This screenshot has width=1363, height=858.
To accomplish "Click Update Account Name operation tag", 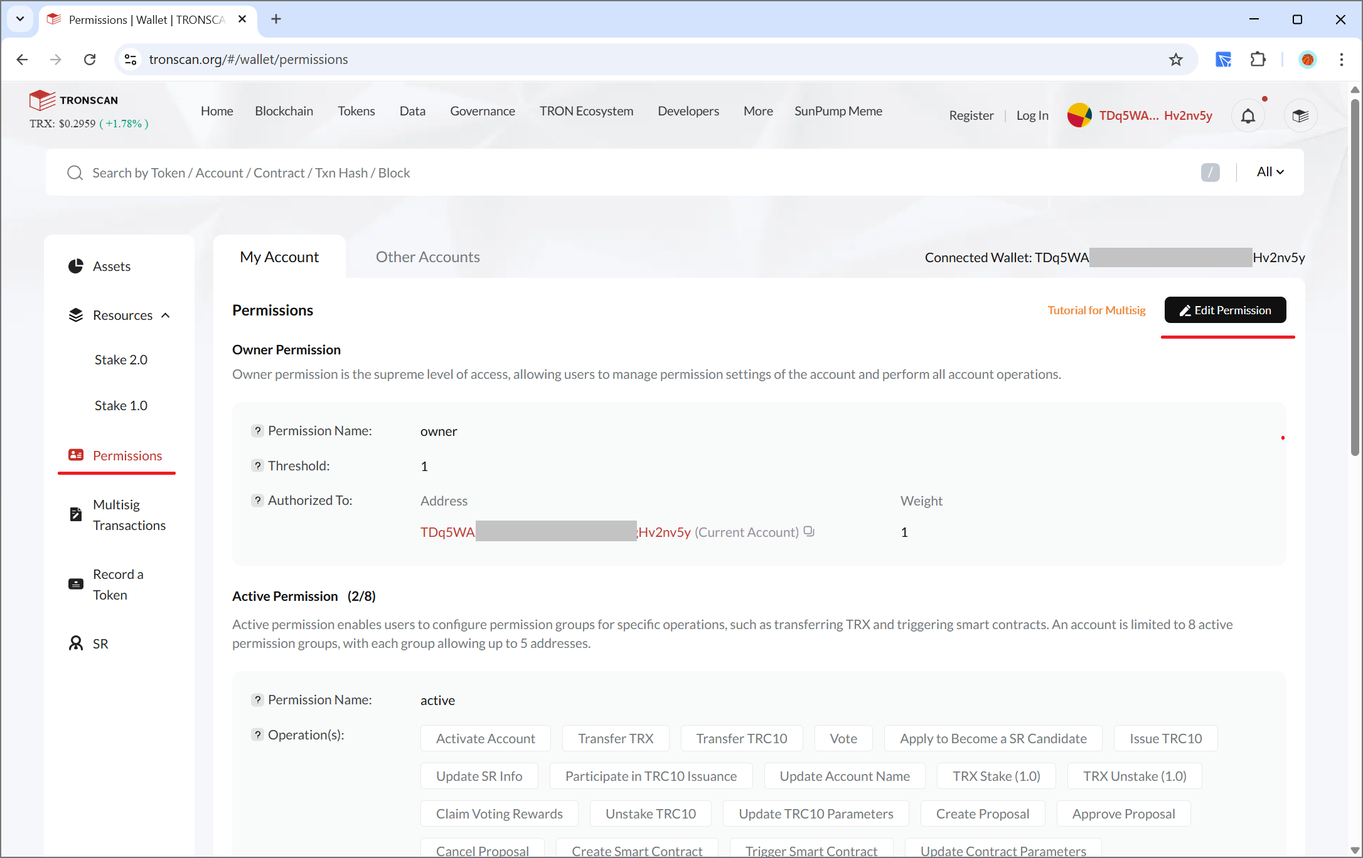I will pos(844,776).
